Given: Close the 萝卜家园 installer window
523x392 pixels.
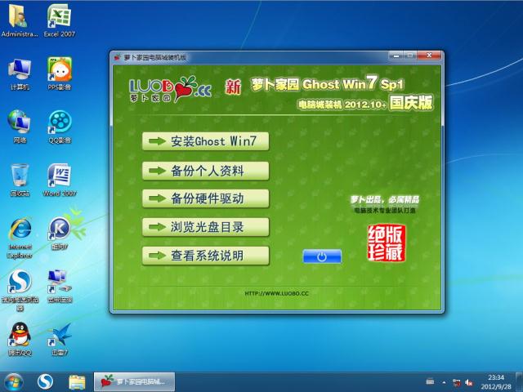Looking at the screenshot, I should [429, 56].
